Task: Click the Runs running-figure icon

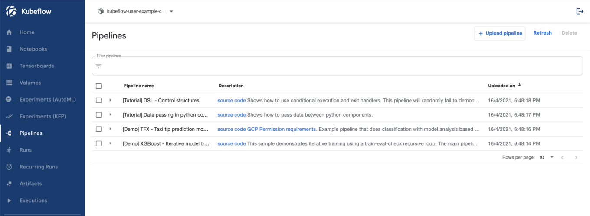Action: 9,150
